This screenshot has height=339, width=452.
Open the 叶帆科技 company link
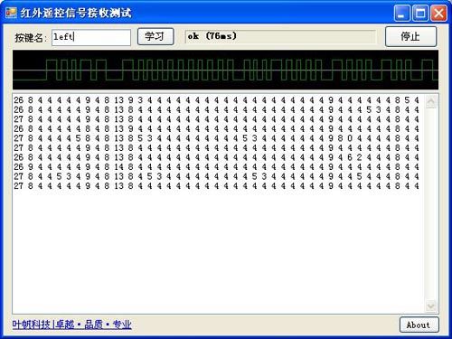pos(72,325)
